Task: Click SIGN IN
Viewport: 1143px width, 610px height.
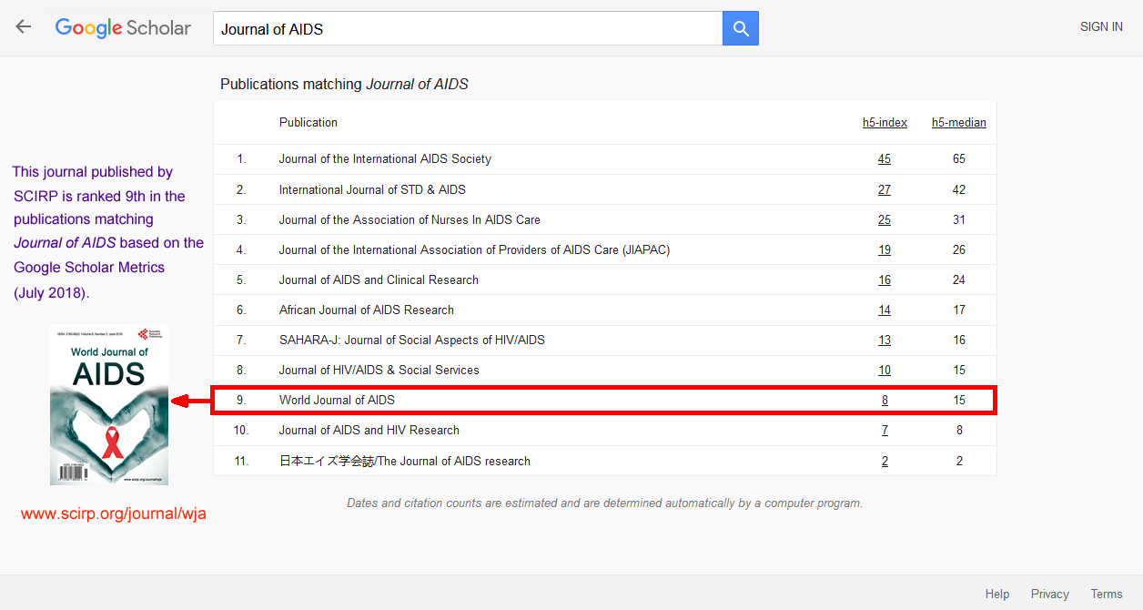Action: 1101,27
